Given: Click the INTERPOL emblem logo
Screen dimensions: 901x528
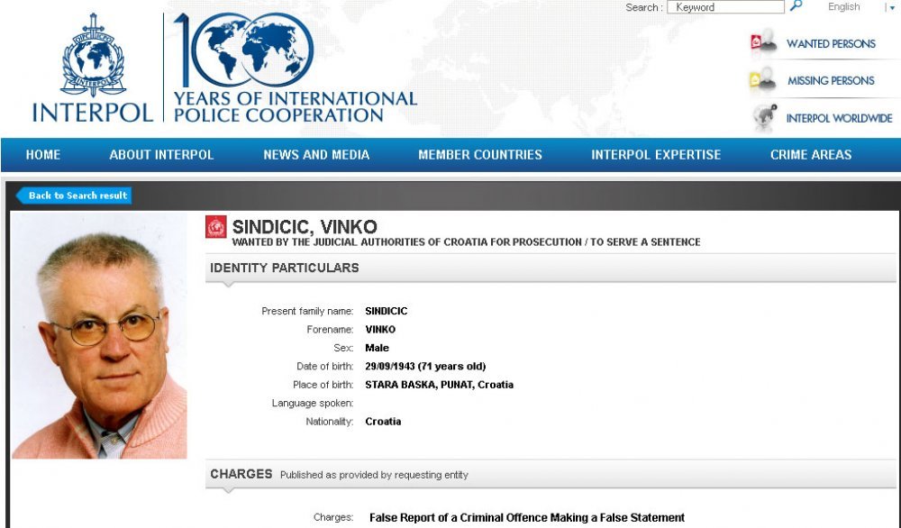Looking at the screenshot, I should click(93, 55).
